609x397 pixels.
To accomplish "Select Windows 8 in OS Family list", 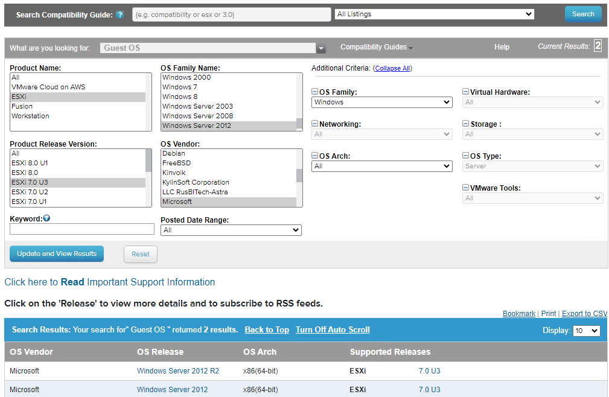I will (229, 97).
